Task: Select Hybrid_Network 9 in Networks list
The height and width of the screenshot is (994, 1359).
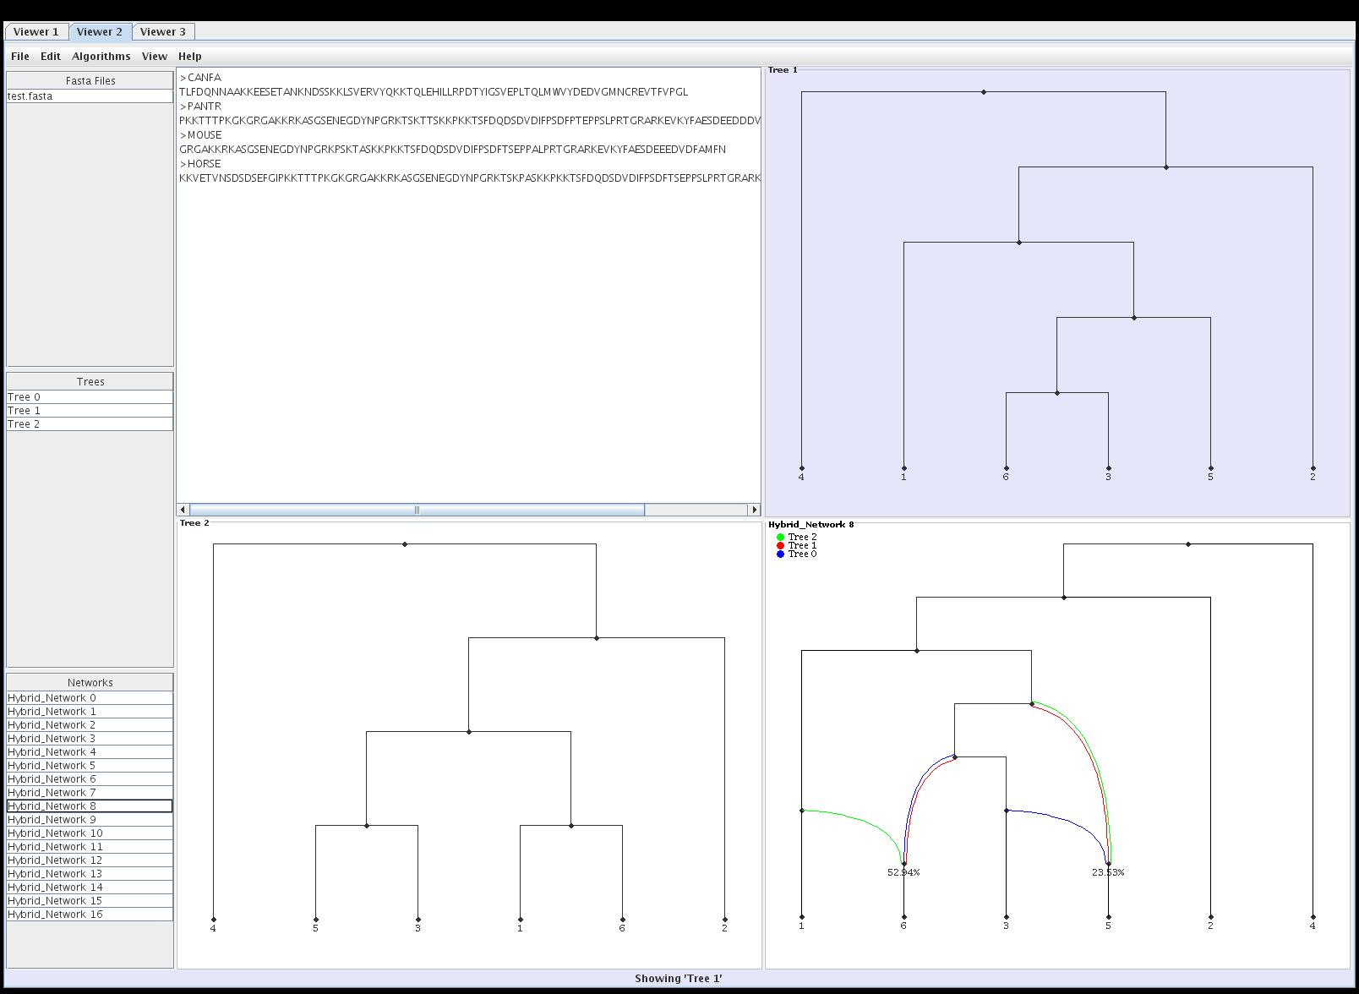Action: (x=90, y=820)
